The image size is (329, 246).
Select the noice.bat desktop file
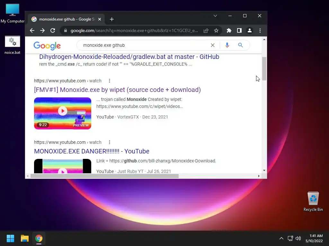pos(13,45)
